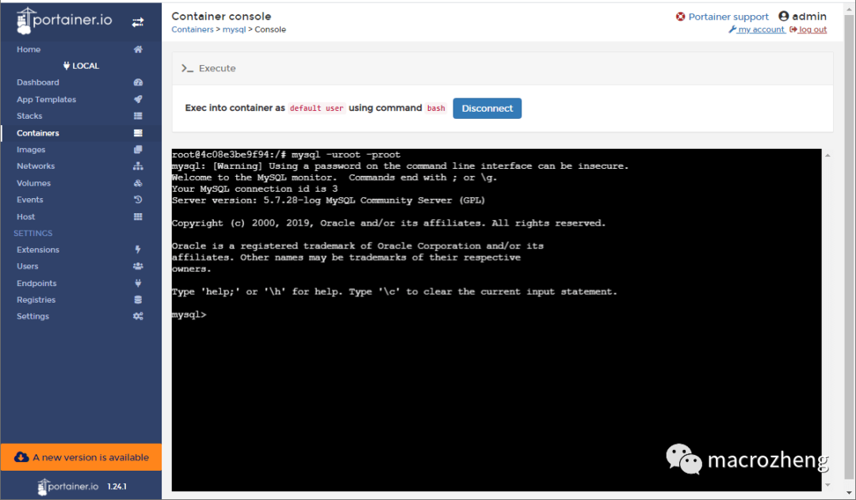This screenshot has width=856, height=500.
Task: Click the Volumes cubes icon
Action: click(138, 183)
